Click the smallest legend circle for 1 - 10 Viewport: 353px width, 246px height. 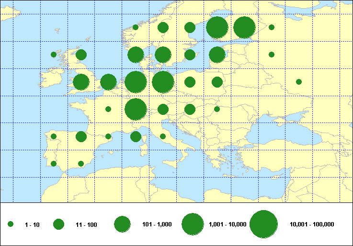tap(11, 224)
